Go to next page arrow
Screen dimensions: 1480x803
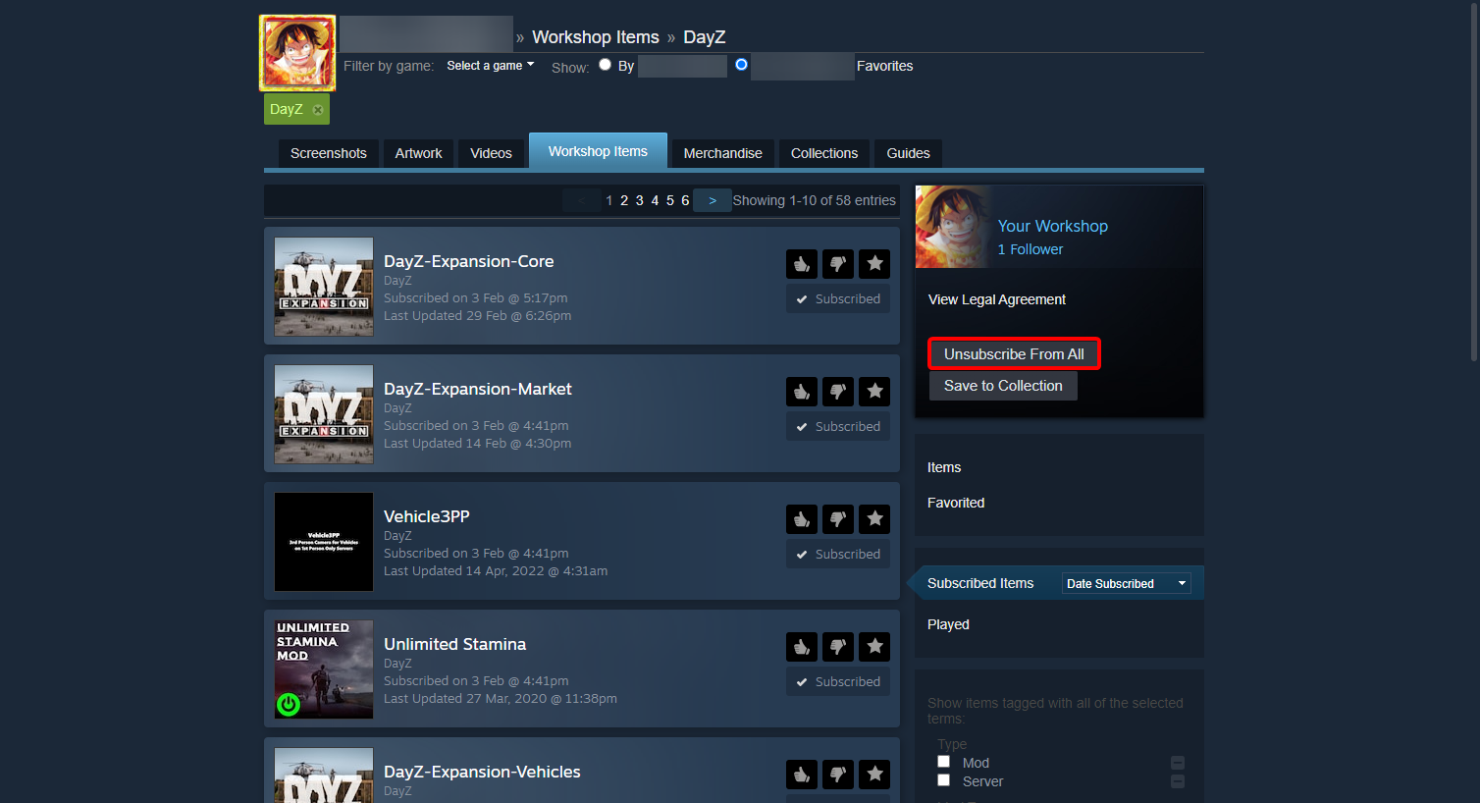pos(713,200)
